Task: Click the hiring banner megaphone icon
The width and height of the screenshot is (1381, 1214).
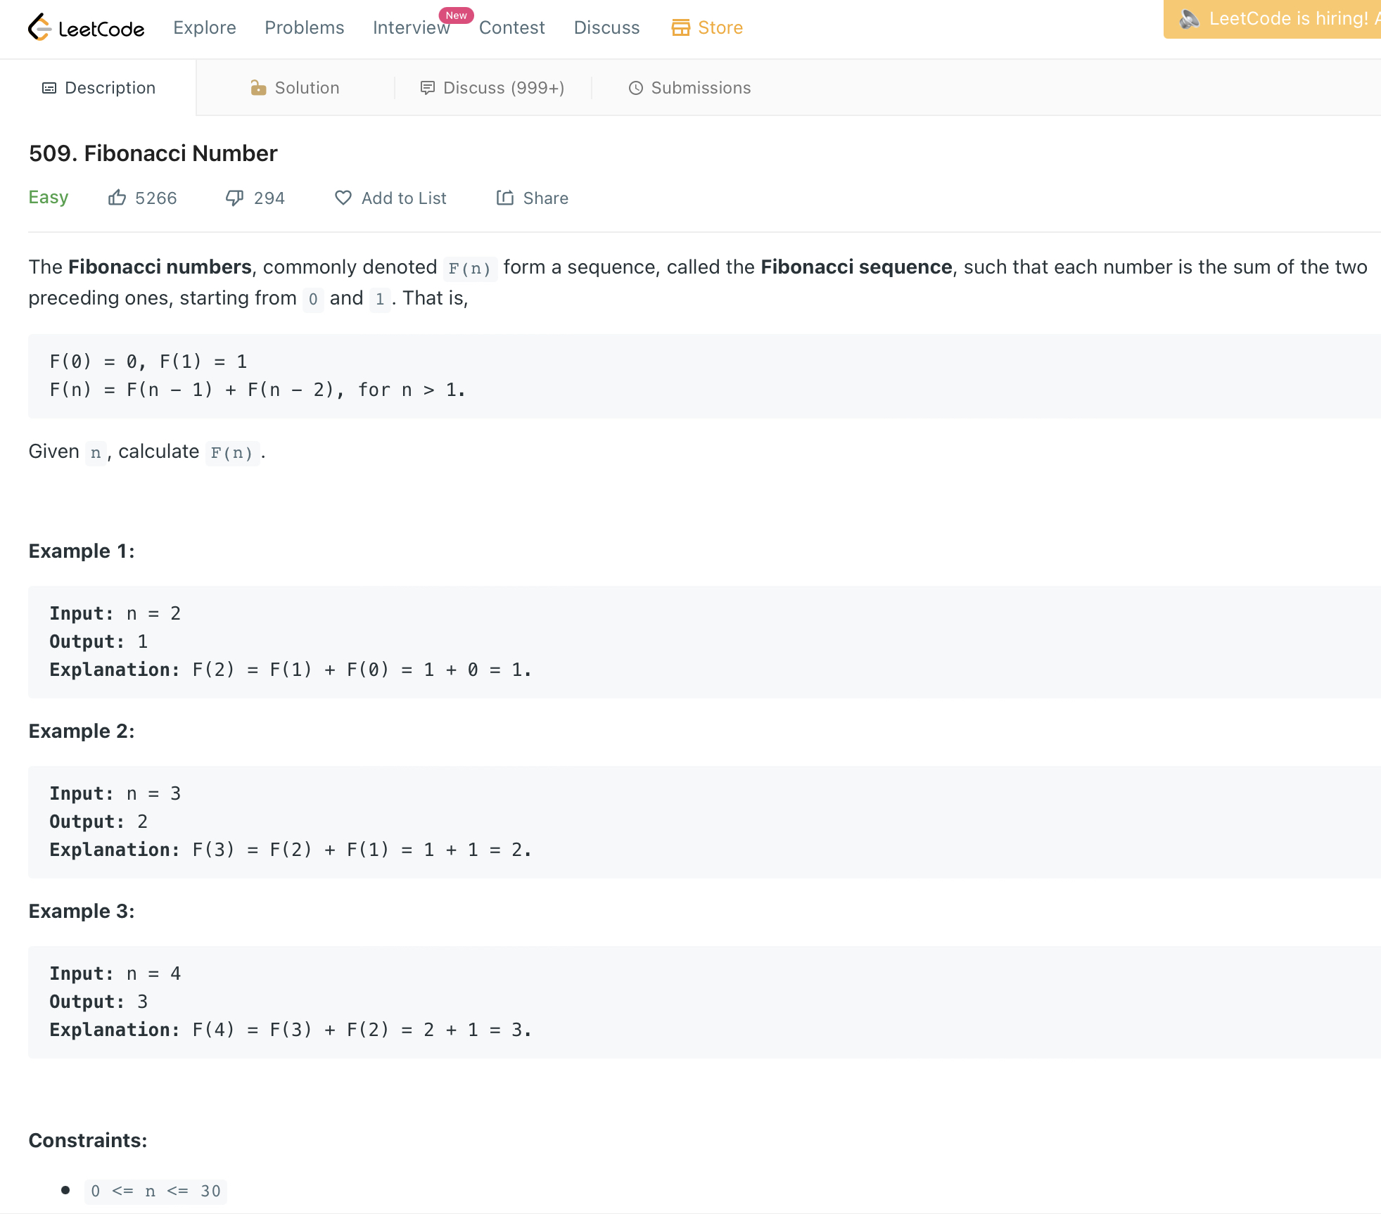Action: 1189,19
